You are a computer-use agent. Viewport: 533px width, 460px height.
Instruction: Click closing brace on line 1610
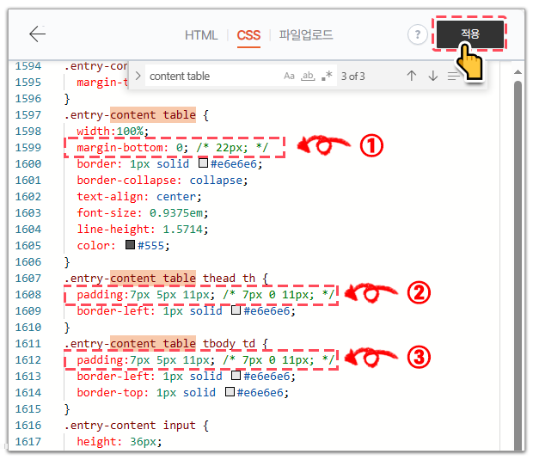(x=67, y=327)
